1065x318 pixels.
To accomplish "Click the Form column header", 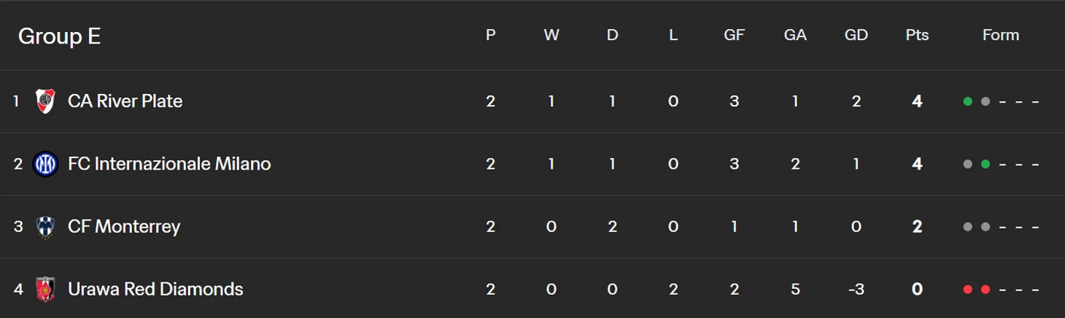I will [1001, 35].
